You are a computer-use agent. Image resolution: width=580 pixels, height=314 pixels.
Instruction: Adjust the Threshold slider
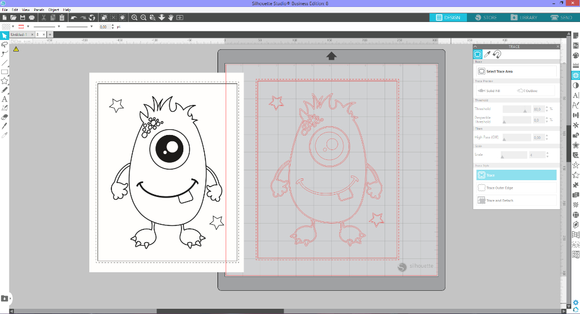click(517, 109)
